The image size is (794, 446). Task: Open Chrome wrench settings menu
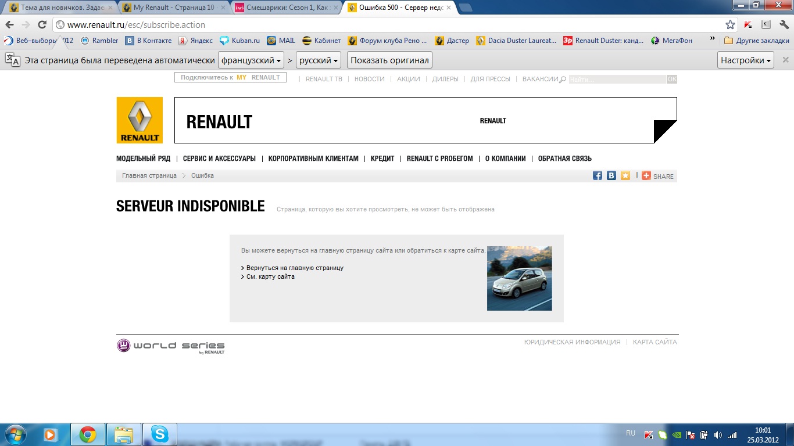784,24
